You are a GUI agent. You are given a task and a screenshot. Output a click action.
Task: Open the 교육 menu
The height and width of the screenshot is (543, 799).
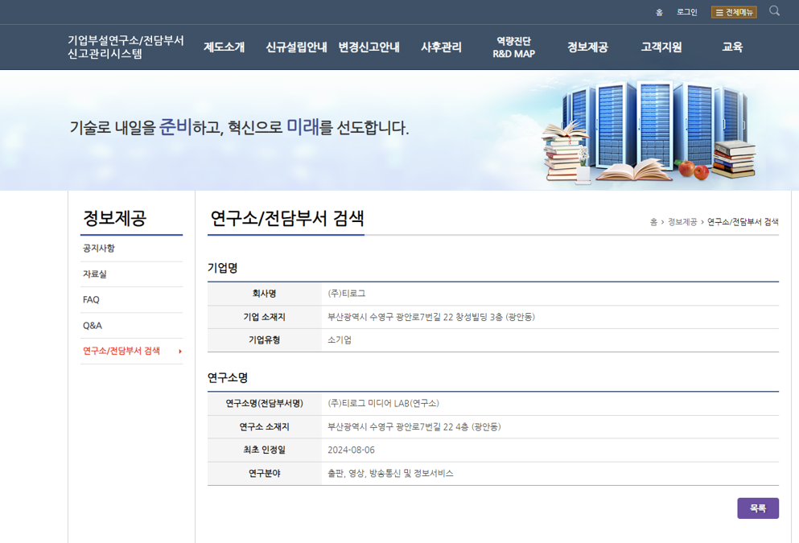[x=732, y=47]
